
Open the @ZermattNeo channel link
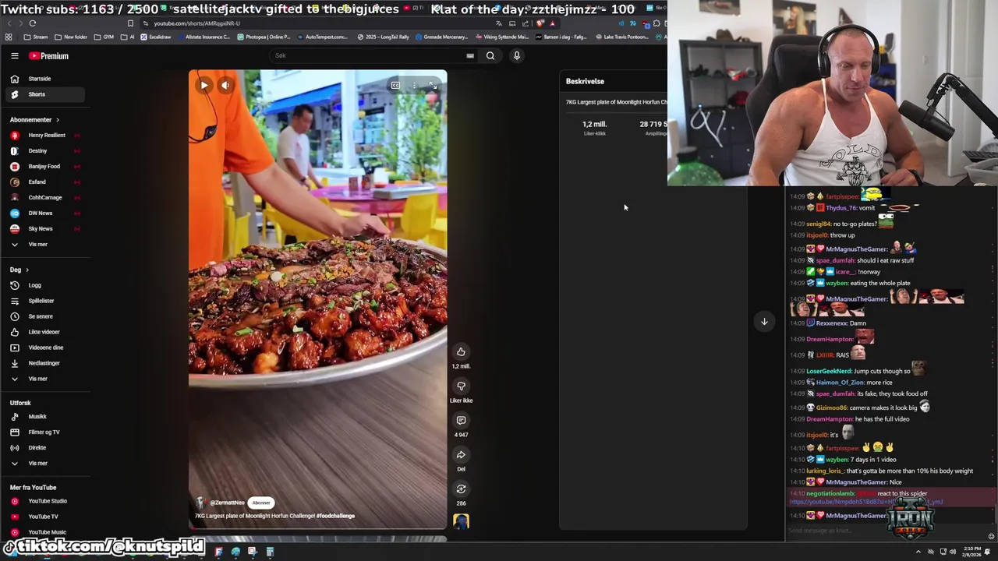pos(227,503)
